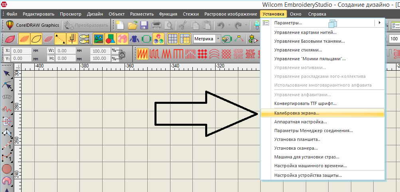
Task: Expand the Параметры submenu arrow
Action: tap(380, 23)
